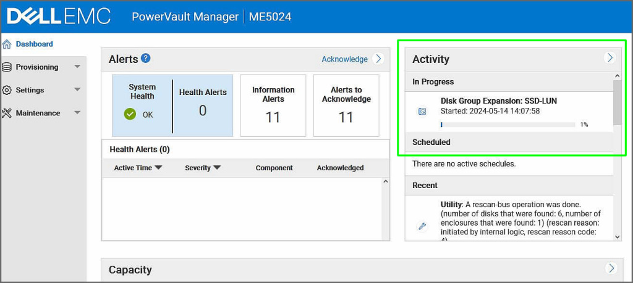Click the Disk Group Expansion activity icon
The height and width of the screenshot is (283, 633).
tap(422, 112)
